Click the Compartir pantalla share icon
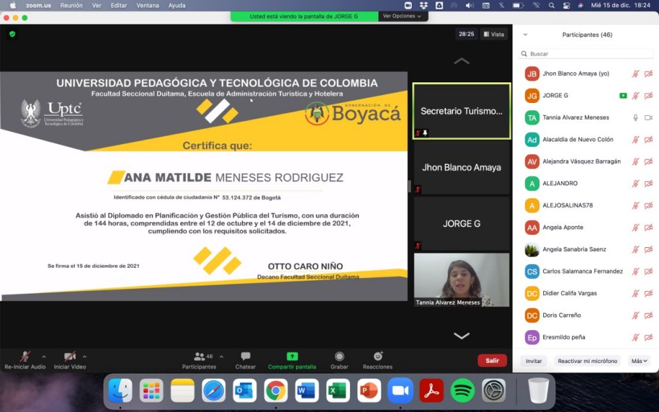 pos(292,357)
